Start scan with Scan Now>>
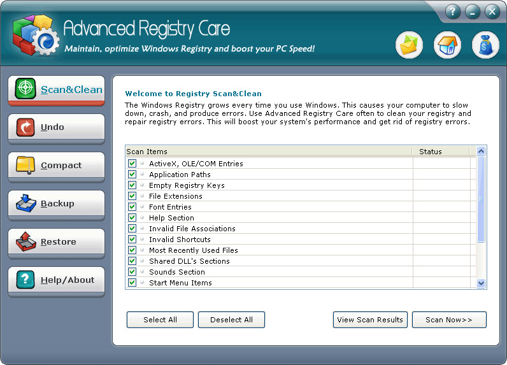 click(x=449, y=320)
